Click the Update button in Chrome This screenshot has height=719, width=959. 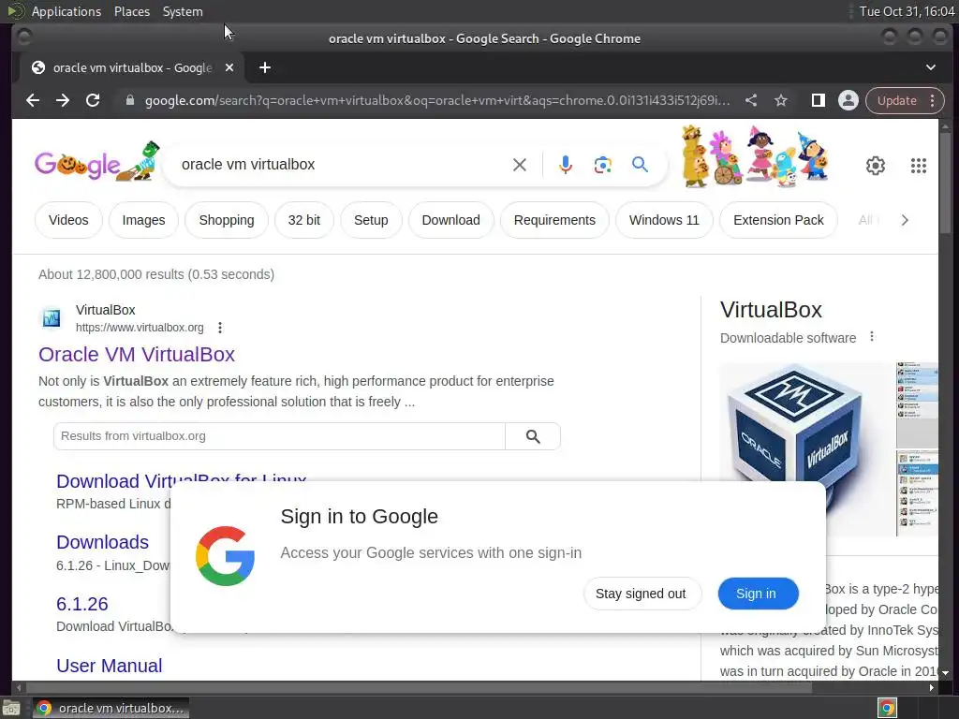(896, 100)
